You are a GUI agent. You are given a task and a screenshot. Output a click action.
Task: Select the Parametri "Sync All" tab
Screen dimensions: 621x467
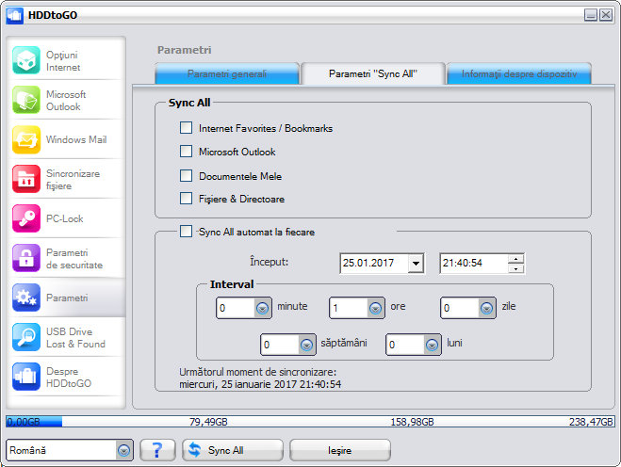[372, 73]
